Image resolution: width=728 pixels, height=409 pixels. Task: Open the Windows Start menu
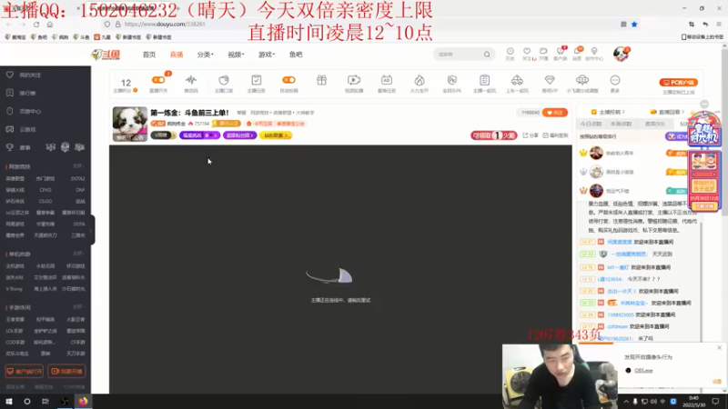(9, 402)
